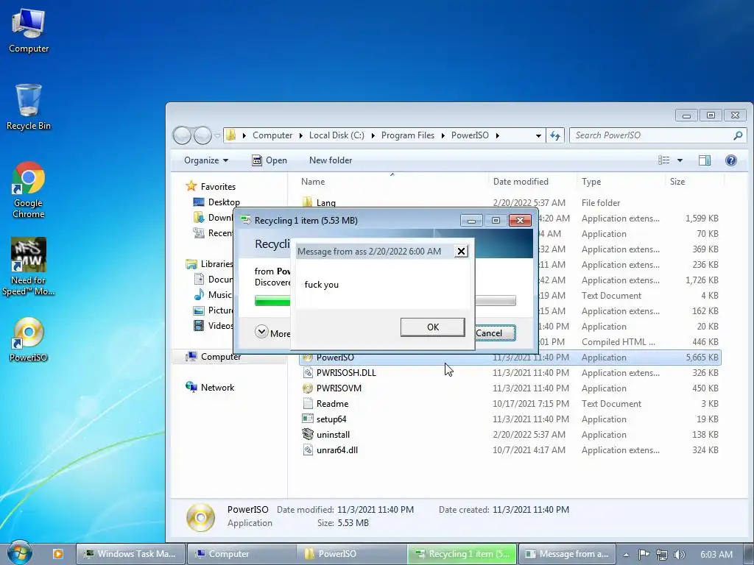The width and height of the screenshot is (754, 565).
Task: Click OK in the message dialog
Action: (x=433, y=327)
